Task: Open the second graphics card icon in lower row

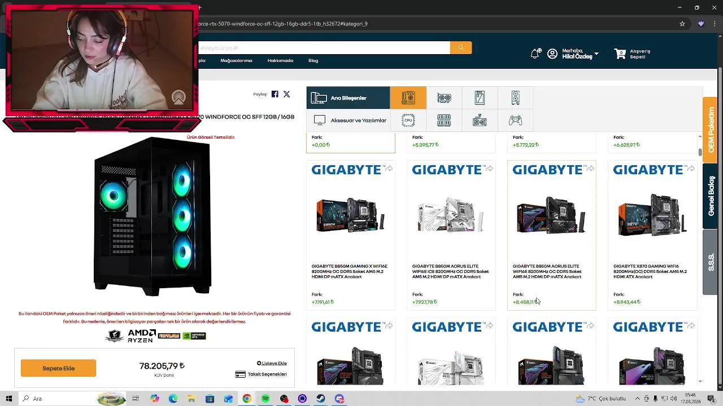Action: 480,120
